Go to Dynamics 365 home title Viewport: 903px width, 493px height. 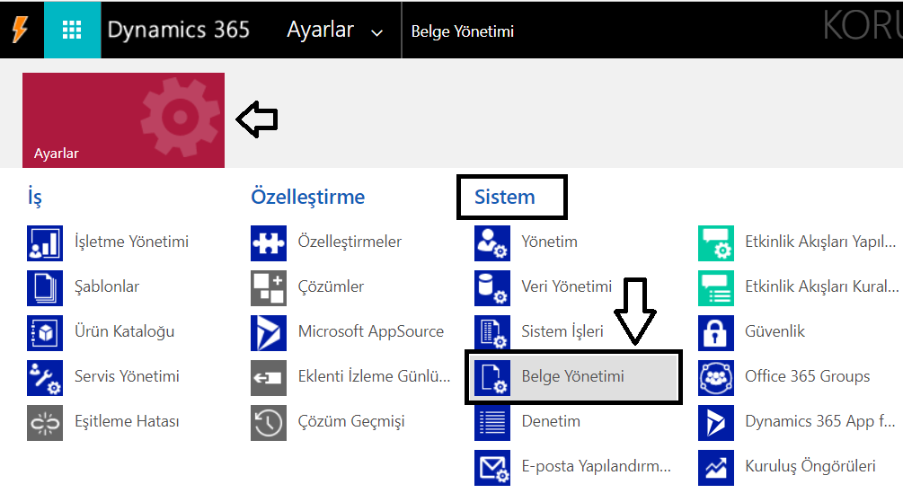(179, 30)
